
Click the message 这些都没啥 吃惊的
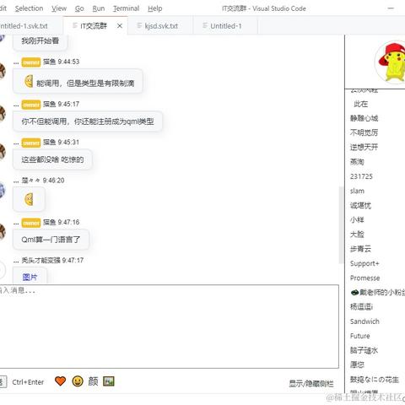[52, 159]
